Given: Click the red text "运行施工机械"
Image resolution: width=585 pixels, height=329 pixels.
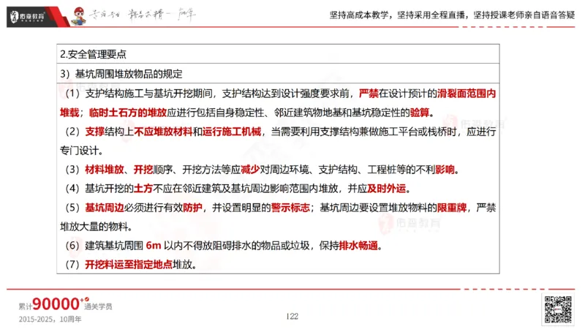Looking at the screenshot, I should pyautogui.click(x=232, y=132).
